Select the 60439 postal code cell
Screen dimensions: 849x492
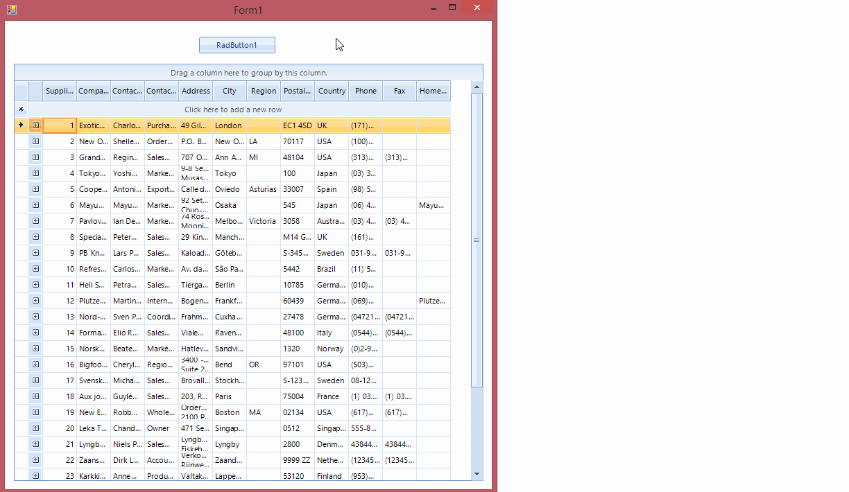298,301
